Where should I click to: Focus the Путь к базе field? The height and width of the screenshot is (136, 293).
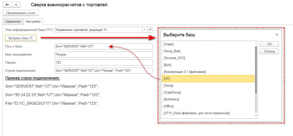point(104,46)
